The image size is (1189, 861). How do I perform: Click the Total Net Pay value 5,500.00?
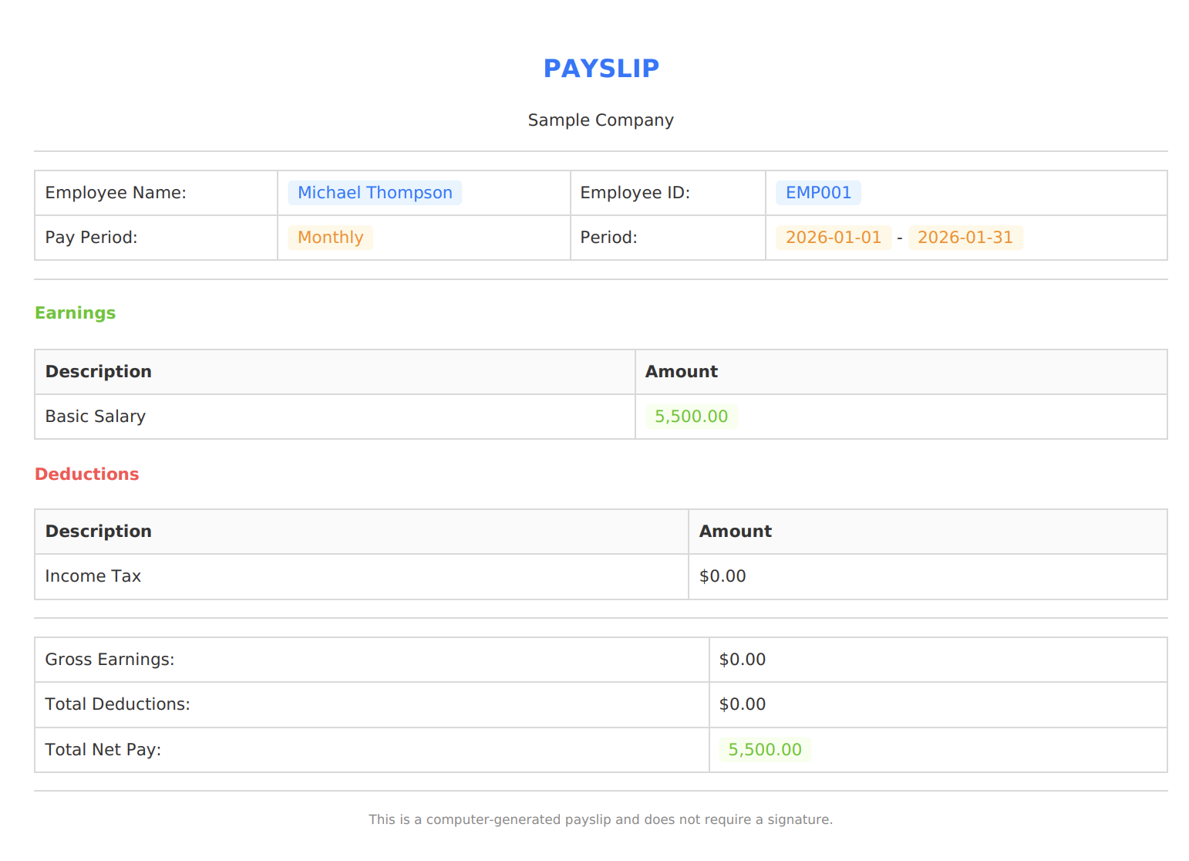pyautogui.click(x=764, y=749)
